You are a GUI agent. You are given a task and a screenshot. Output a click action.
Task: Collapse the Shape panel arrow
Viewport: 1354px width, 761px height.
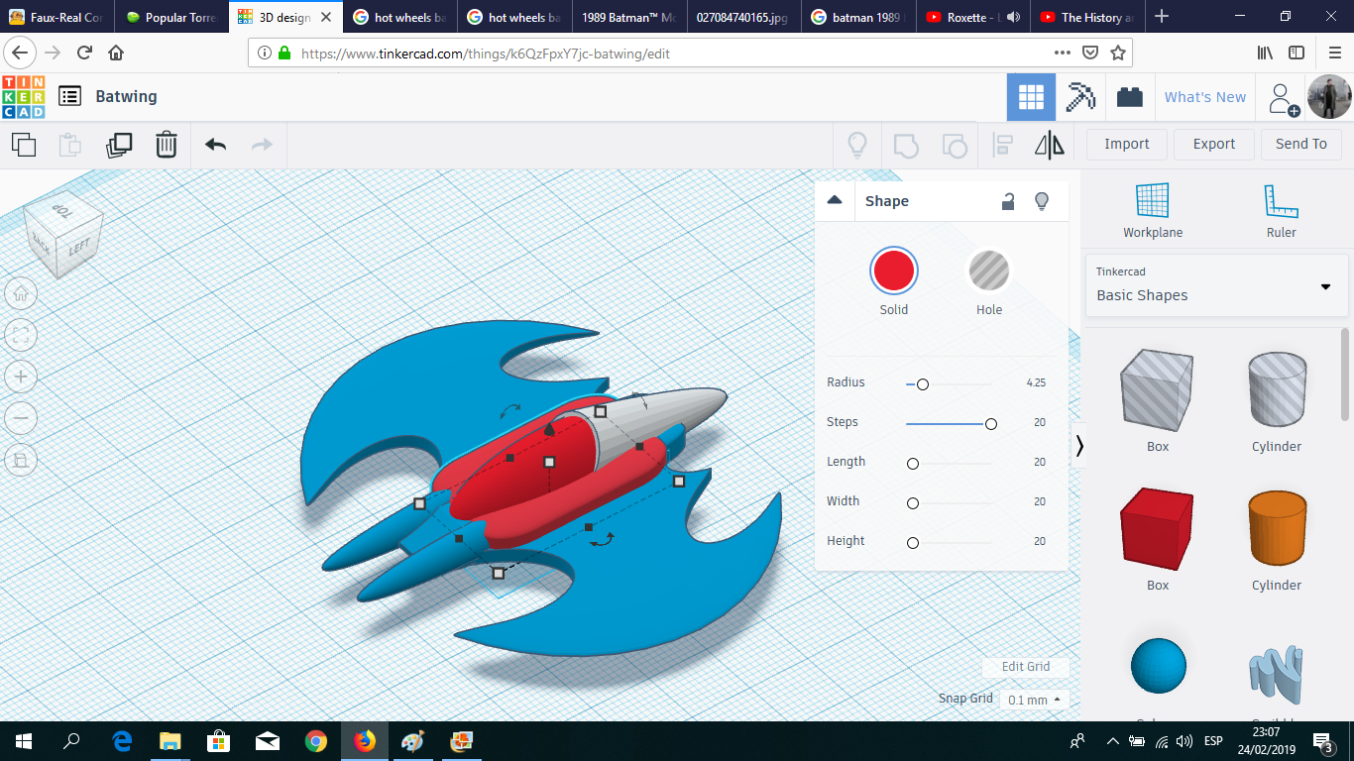tap(835, 200)
